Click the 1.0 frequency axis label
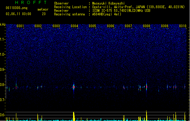Image resolution: width=190 pixels, height=121 pixels. [x=3, y=54]
